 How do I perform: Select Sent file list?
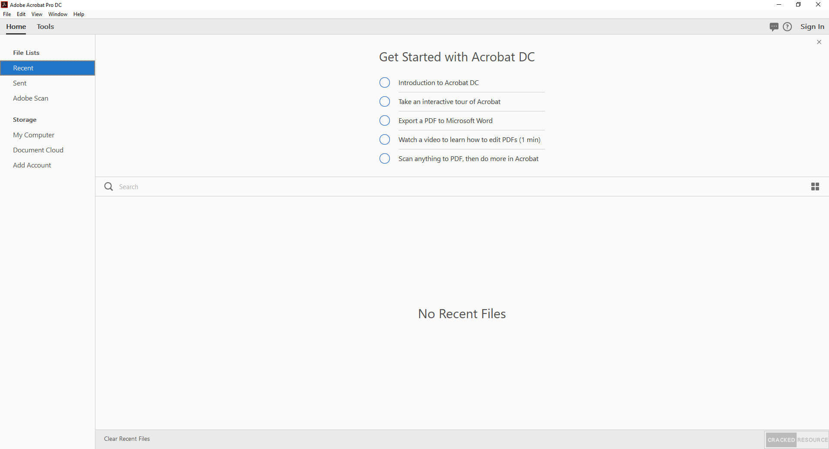tap(47, 83)
